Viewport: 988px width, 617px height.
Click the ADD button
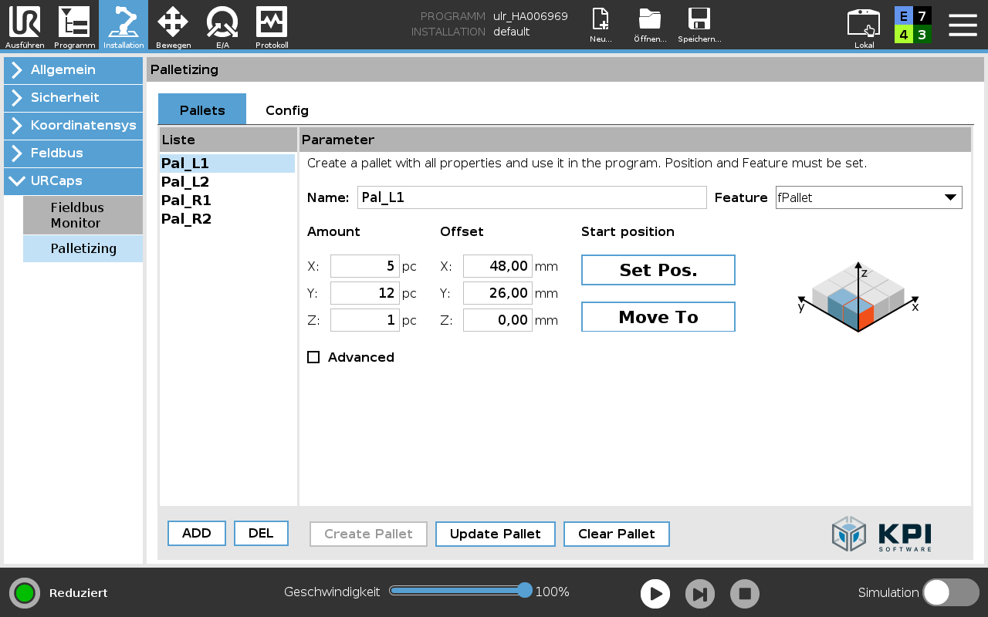tap(197, 534)
